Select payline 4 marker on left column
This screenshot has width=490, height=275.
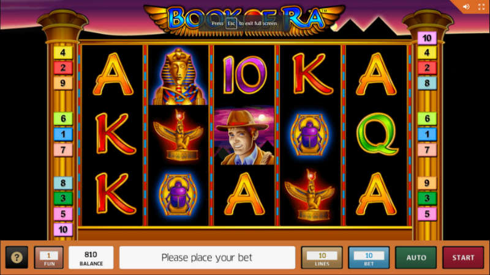tap(63, 53)
